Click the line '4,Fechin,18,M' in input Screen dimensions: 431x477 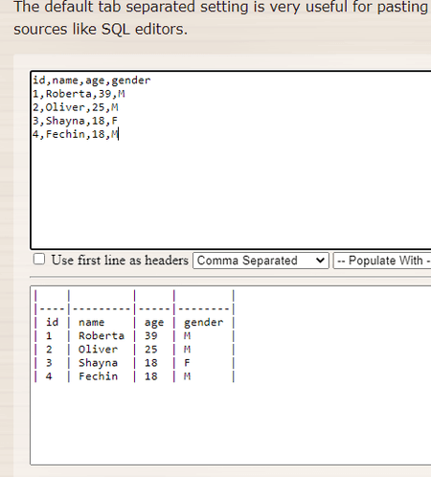tap(76, 134)
